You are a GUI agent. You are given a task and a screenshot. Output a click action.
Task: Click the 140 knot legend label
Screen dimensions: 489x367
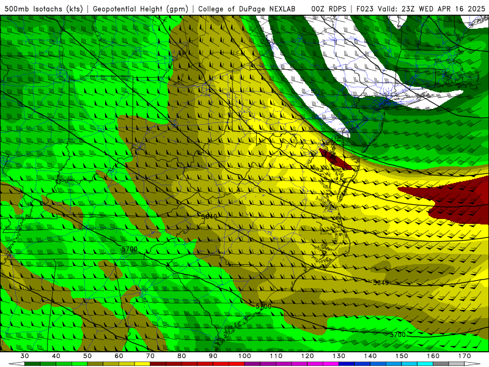pyautogui.click(x=370, y=356)
